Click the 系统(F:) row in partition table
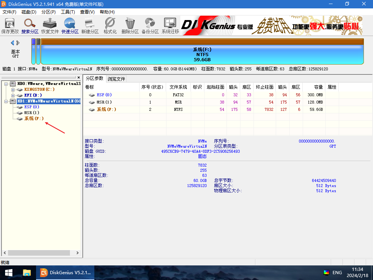Image resolution: width=373 pixels, height=280 pixels. 212,109
